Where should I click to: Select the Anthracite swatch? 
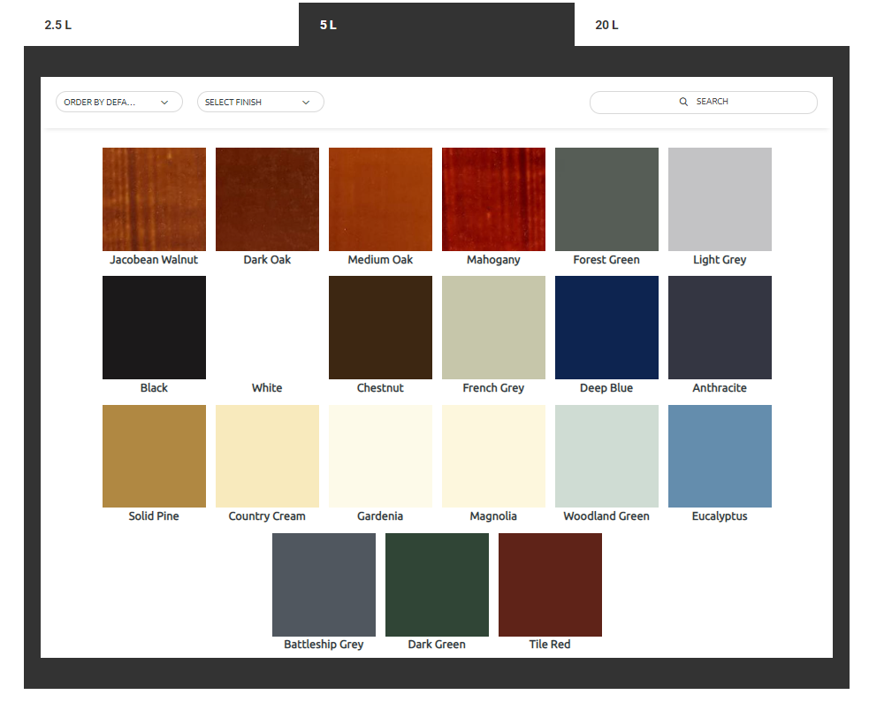coord(720,326)
